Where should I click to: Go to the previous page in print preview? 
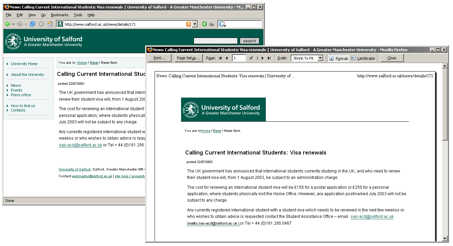click(227, 58)
